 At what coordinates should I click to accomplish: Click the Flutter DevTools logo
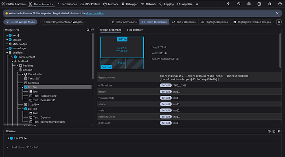[3, 4]
